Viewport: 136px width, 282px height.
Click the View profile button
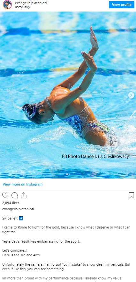[x=122, y=4]
